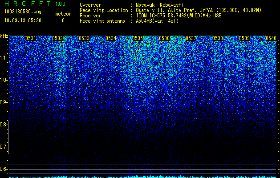Click the 0.7 frequency axis label
The width and height of the screenshot is (280, 178).
click(x=4, y=147)
